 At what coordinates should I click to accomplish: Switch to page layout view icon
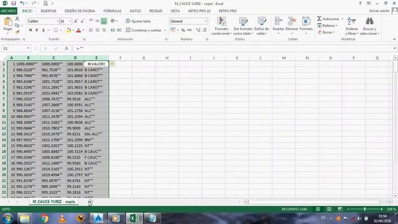329,209
